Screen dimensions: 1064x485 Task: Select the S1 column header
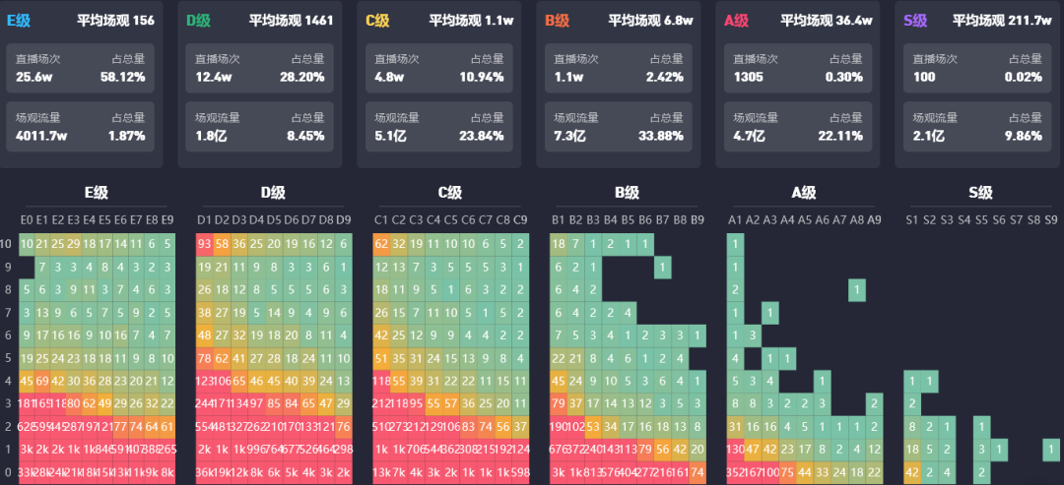[912, 219]
